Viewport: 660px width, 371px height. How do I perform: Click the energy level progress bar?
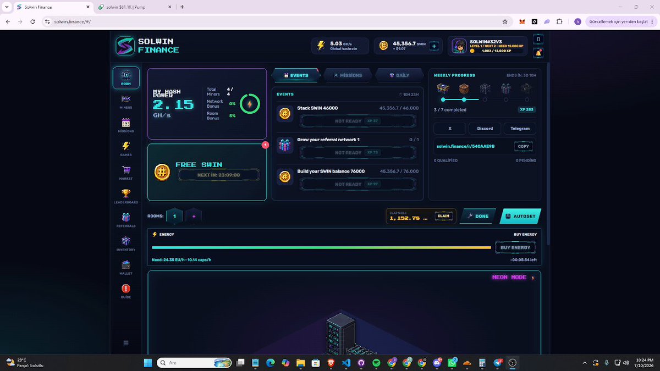point(321,248)
